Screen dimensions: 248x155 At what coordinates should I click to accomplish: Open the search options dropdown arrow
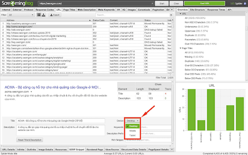[171, 15]
